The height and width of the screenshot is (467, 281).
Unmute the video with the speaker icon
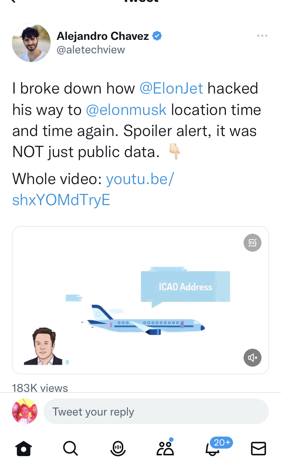(x=253, y=357)
